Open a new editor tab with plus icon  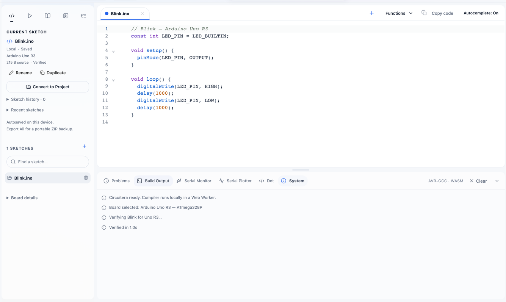(371, 13)
